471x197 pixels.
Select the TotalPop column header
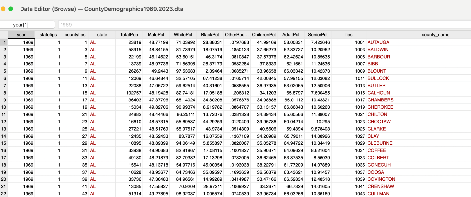[x=129, y=35]
